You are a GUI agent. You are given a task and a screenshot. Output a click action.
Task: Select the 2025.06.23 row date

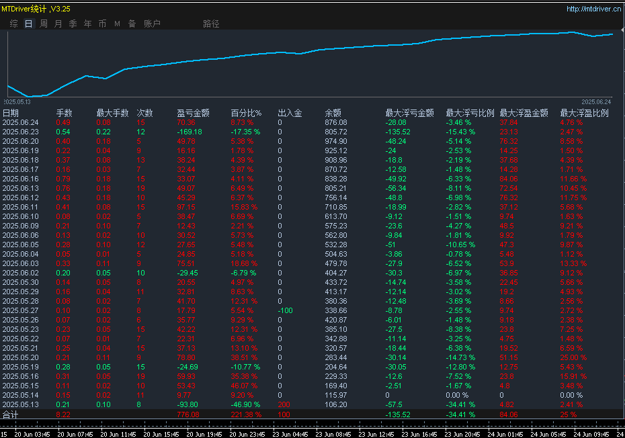point(20,132)
